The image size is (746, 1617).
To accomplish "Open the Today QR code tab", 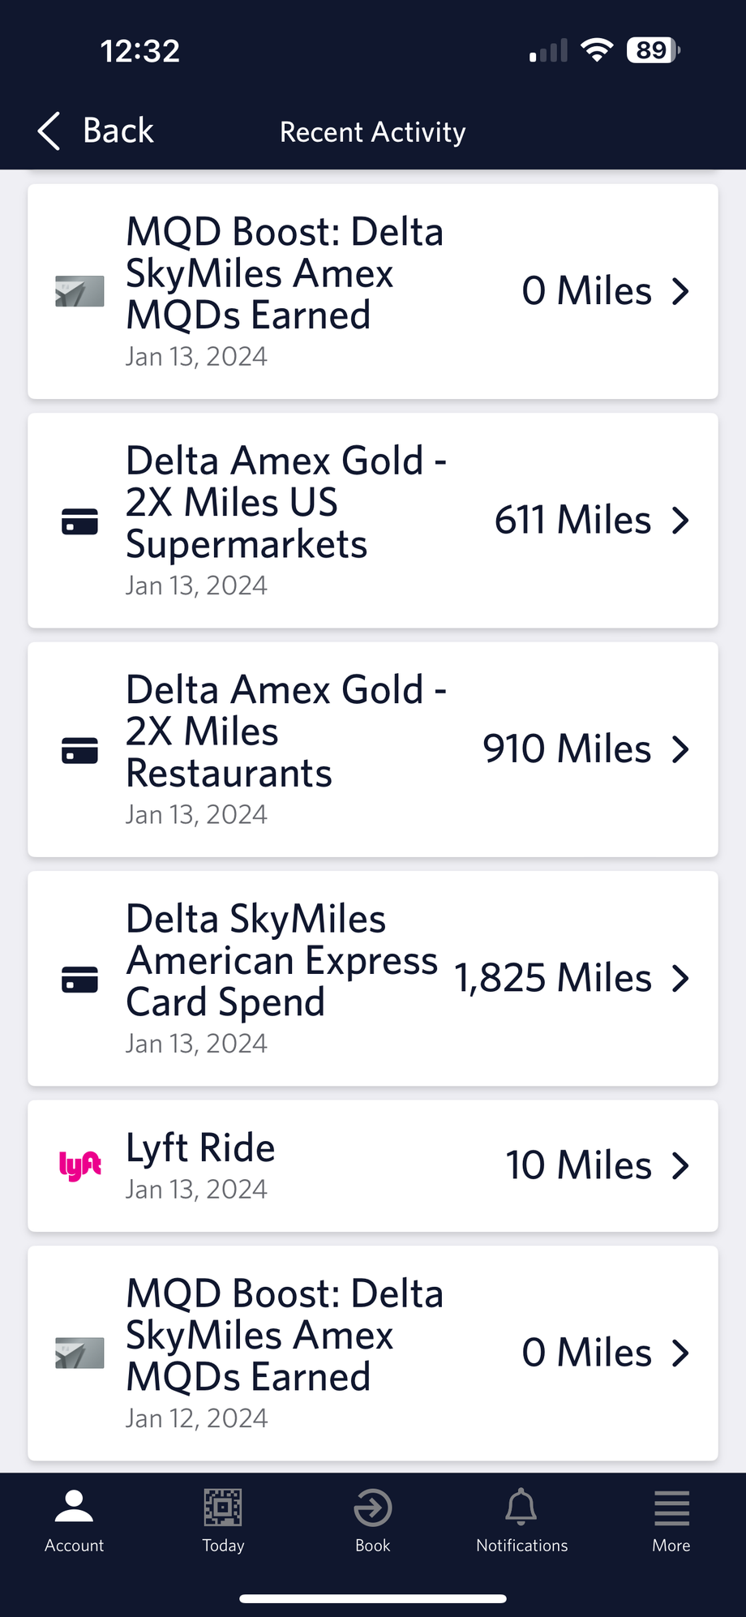I will click(223, 1521).
